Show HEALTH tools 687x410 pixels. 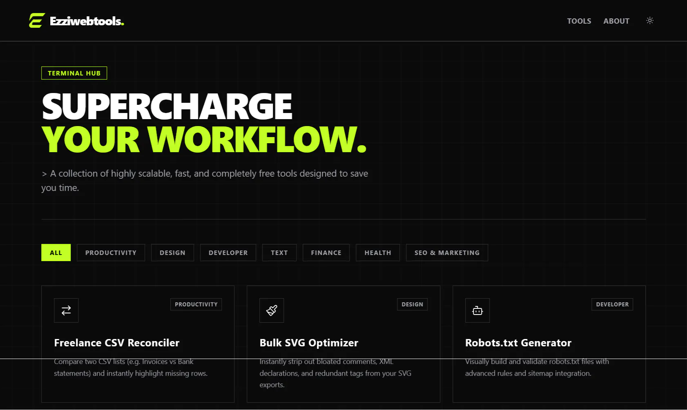[x=378, y=253]
